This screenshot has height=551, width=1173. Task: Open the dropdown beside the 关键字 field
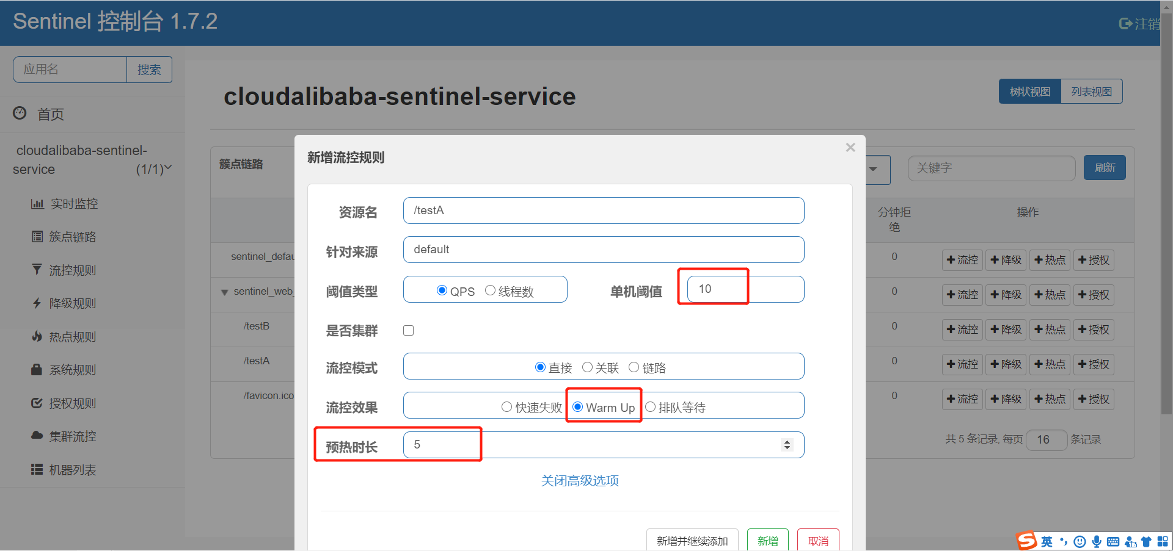[x=874, y=169]
